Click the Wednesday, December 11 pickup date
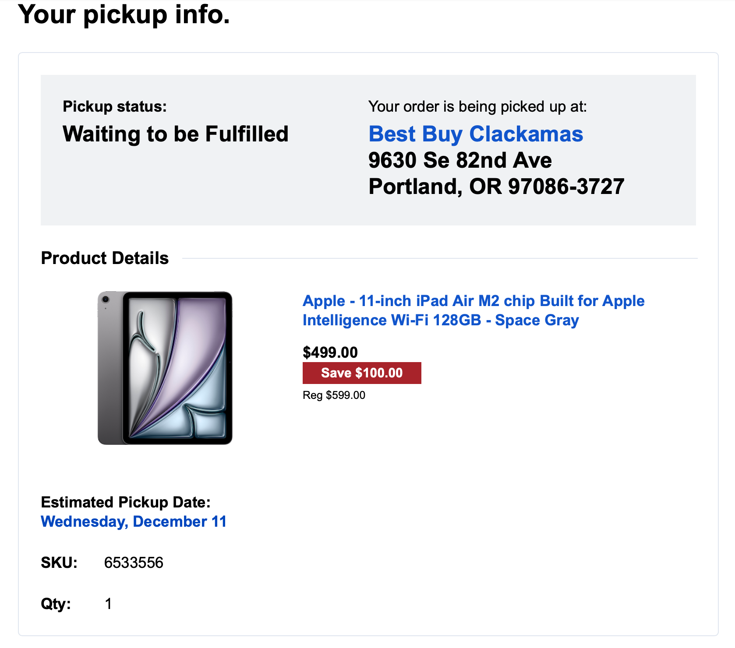Image resolution: width=735 pixels, height=648 pixels. click(x=134, y=521)
